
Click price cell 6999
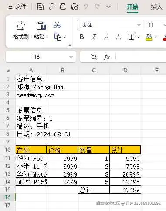coord(62,174)
